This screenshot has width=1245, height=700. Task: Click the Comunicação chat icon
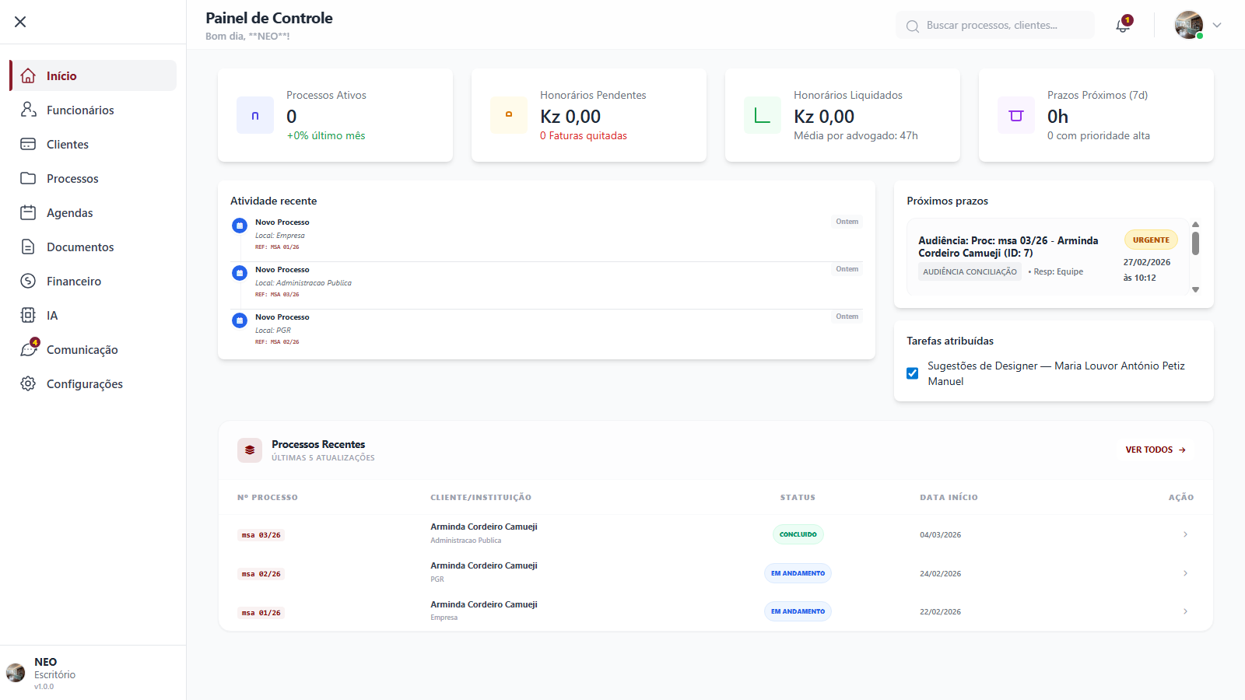coord(28,349)
